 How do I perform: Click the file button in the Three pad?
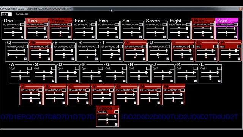(69, 24)
